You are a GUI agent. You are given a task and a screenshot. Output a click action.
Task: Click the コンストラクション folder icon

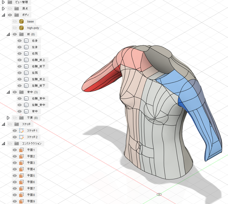16,144
